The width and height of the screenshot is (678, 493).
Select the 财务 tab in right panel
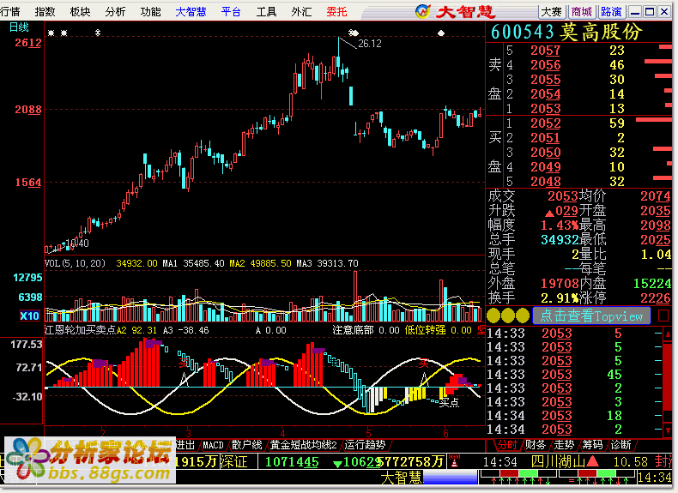click(x=536, y=445)
